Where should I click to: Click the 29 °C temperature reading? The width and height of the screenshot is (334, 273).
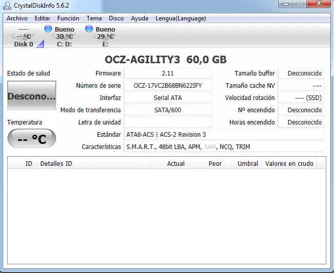(x=105, y=37)
